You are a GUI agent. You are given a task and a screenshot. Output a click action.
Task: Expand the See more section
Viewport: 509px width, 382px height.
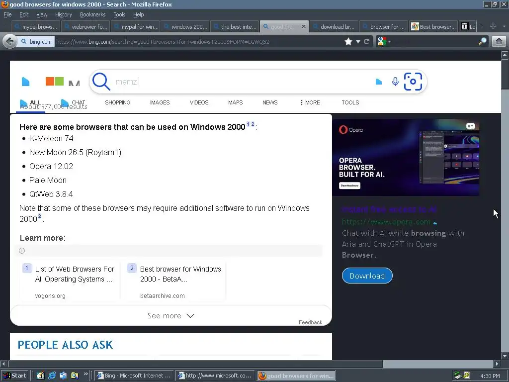point(171,316)
